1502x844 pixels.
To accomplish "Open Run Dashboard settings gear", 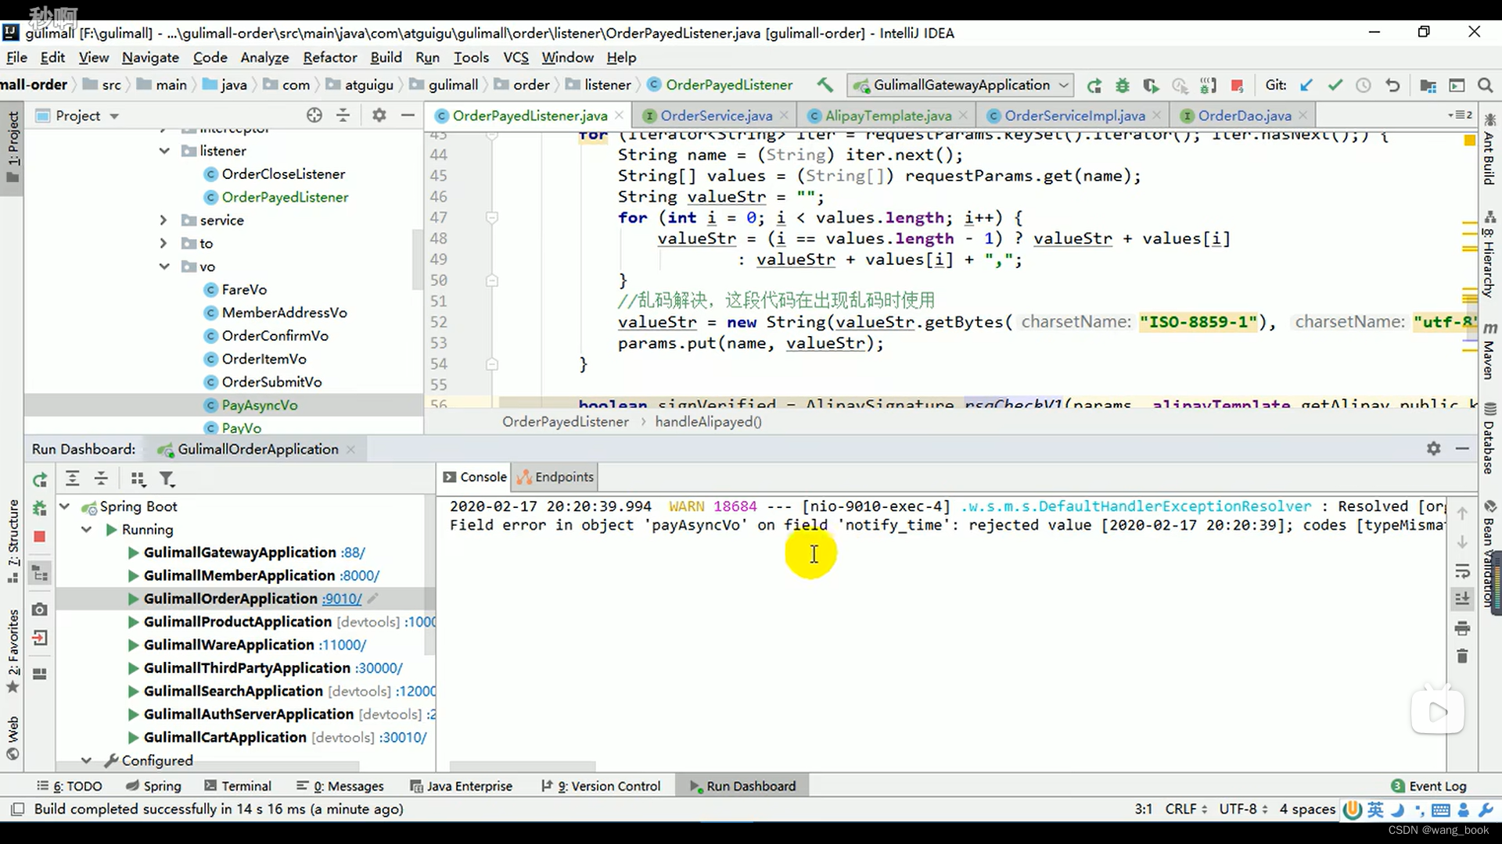I will point(1433,449).
